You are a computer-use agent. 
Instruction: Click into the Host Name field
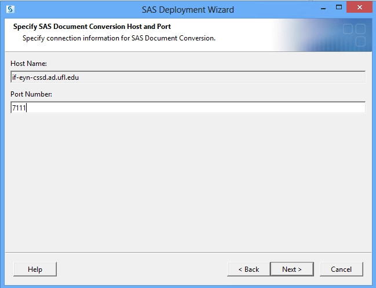(188, 77)
